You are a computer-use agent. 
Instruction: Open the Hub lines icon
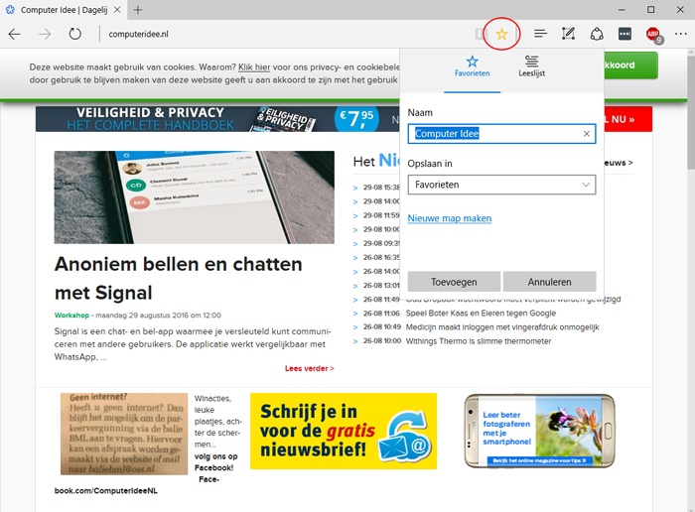(x=540, y=34)
